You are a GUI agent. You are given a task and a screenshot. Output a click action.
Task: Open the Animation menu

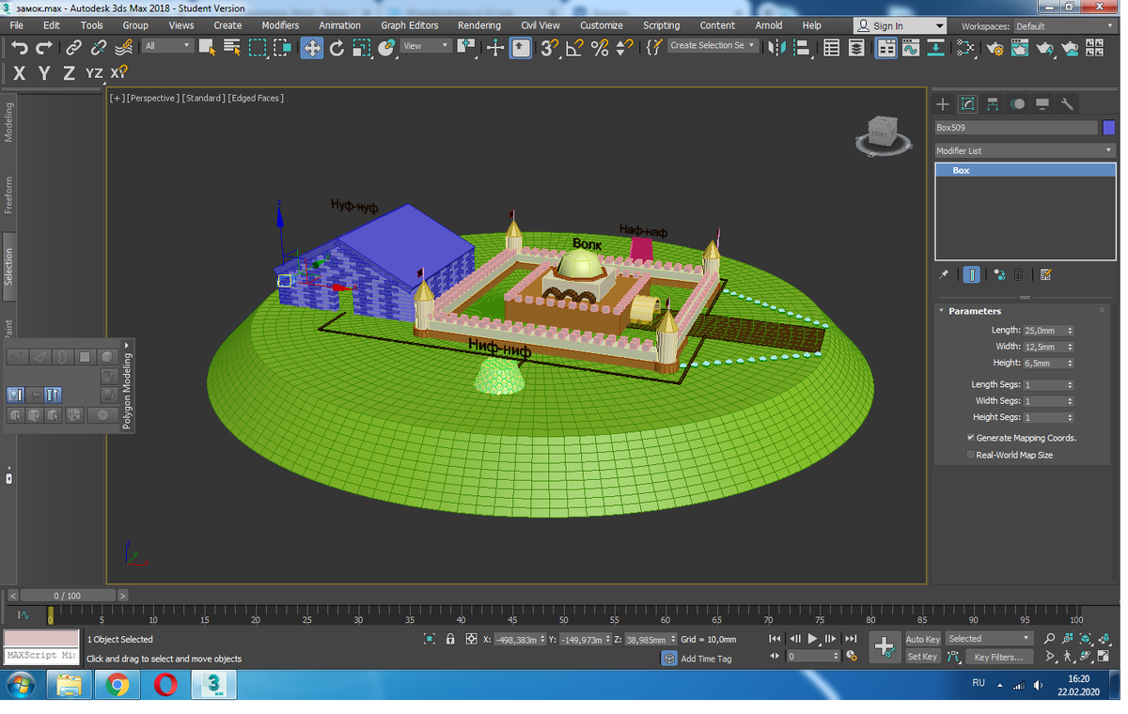(339, 25)
